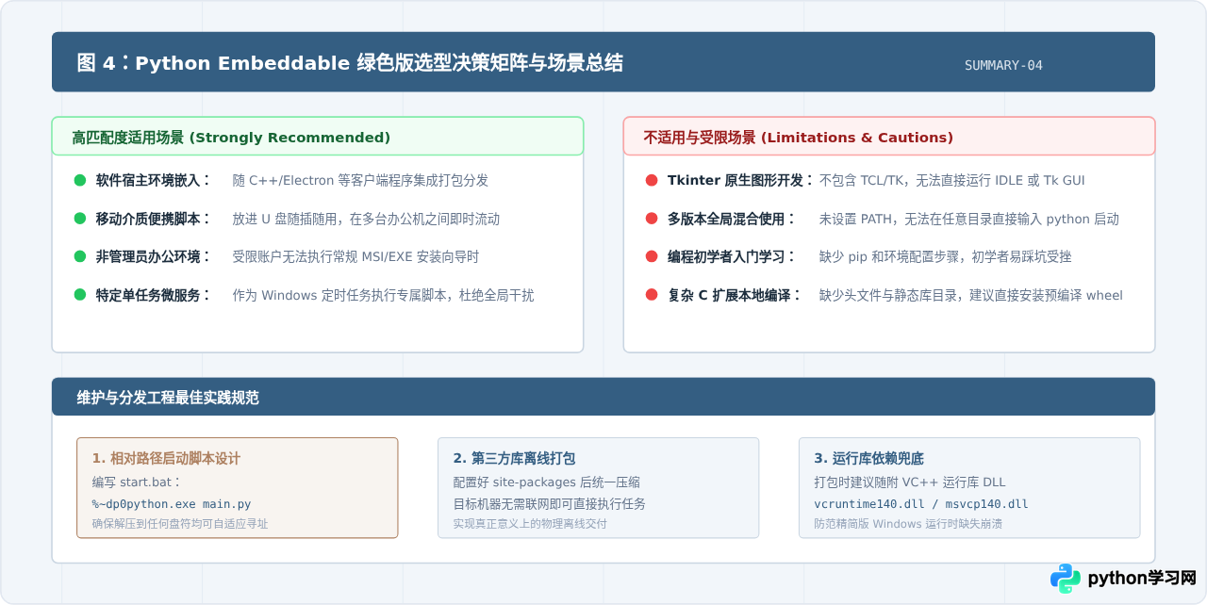Screen dimensions: 1207x605
Task: Click the text '随 C++/Electron 等客户端程序集成打包分发'
Action: pos(360,180)
